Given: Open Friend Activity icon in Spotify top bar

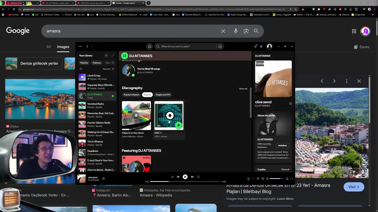Looking at the screenshot, I should (x=261, y=46).
